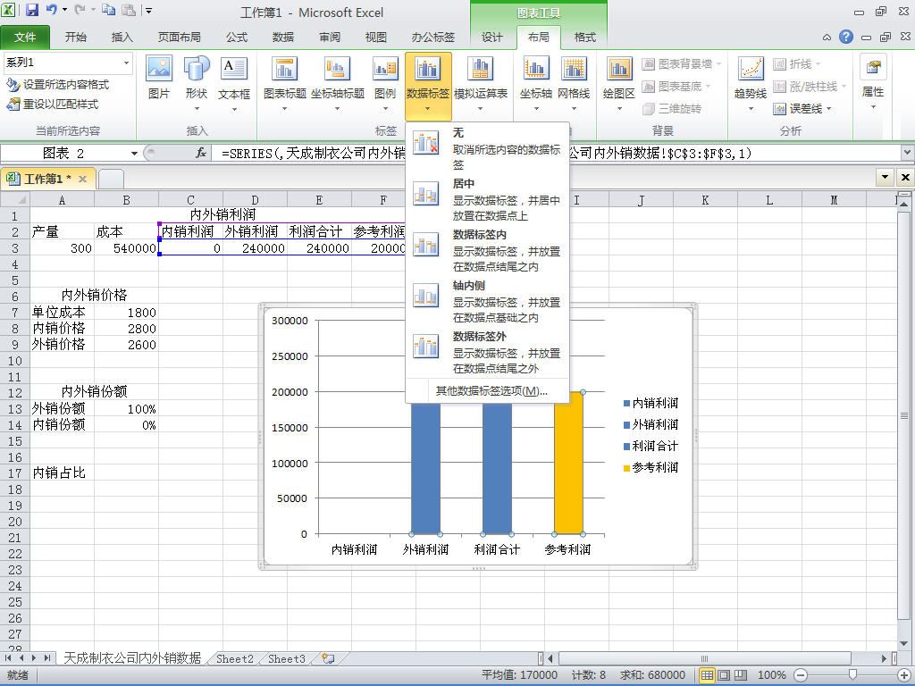This screenshot has width=915, height=686.
Task: Open Error Bars (误差线) menu
Action: pyautogui.click(x=802, y=108)
